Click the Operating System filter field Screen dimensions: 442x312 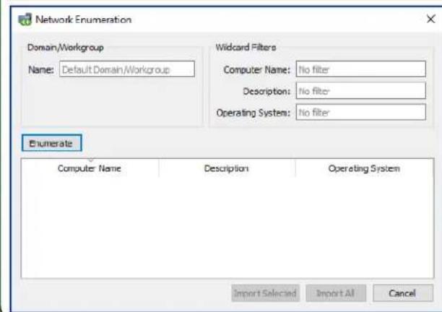click(361, 112)
